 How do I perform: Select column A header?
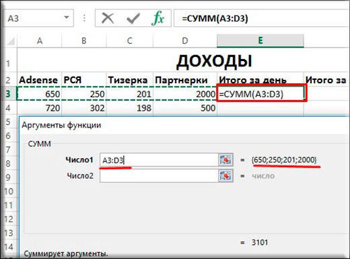tap(40, 41)
